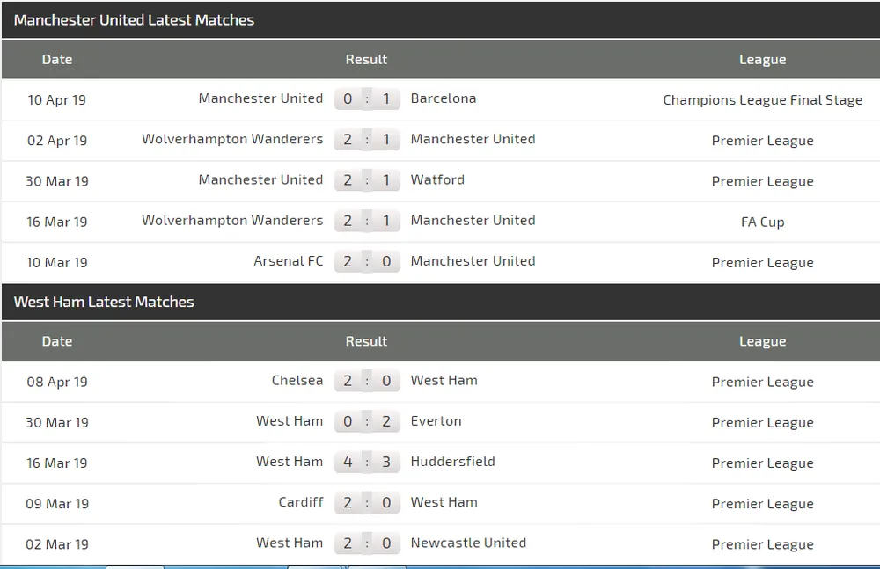
Task: Select Everton team name
Action: (436, 420)
